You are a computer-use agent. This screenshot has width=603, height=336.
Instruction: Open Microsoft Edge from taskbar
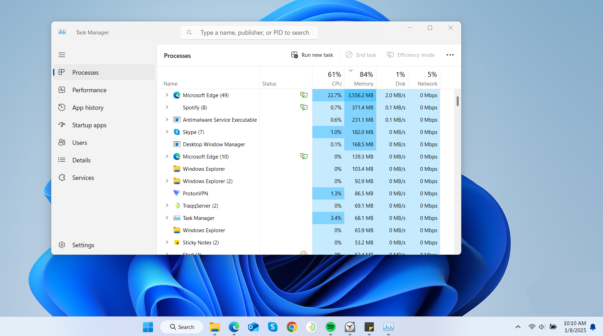pos(234,327)
